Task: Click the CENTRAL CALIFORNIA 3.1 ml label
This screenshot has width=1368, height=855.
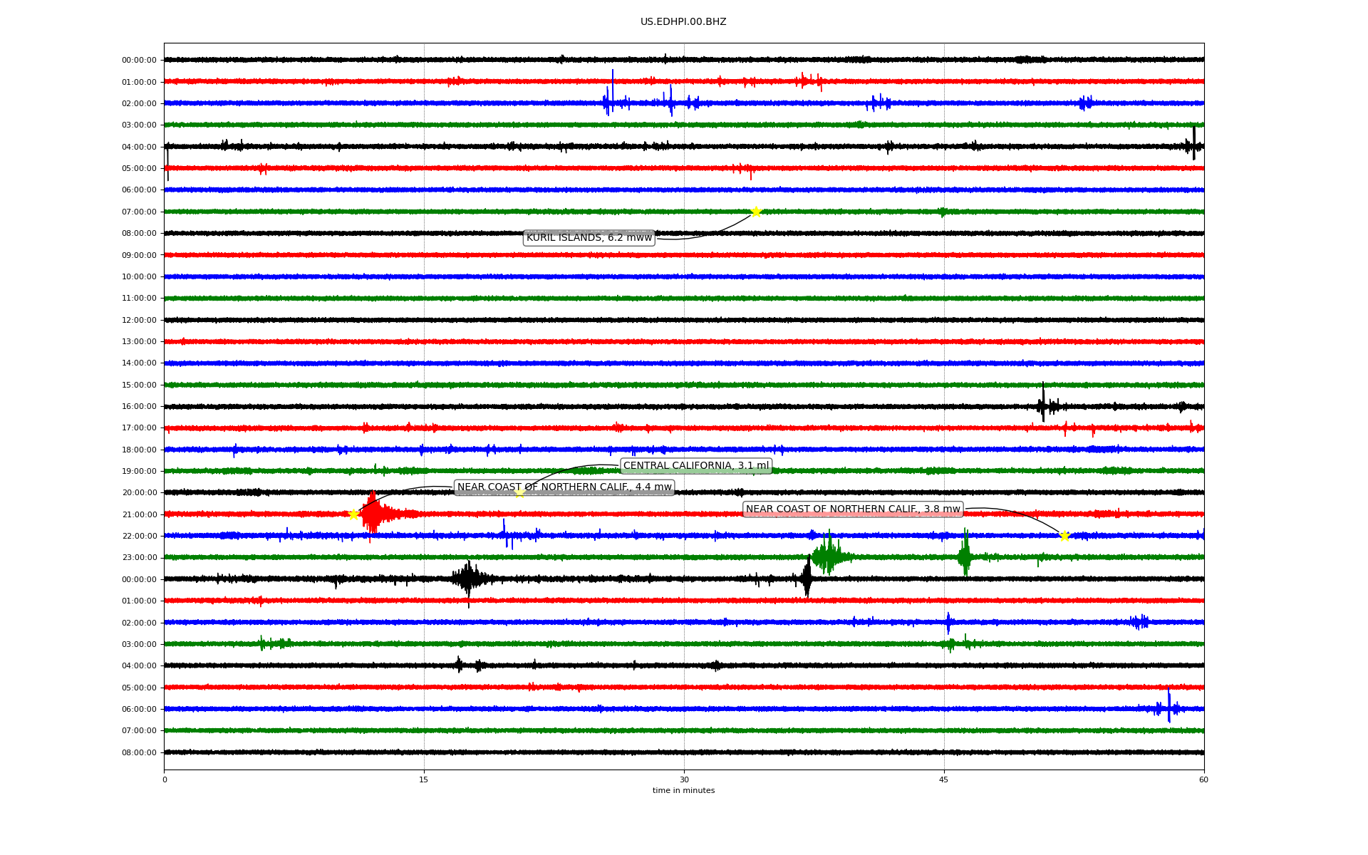Action: [696, 466]
